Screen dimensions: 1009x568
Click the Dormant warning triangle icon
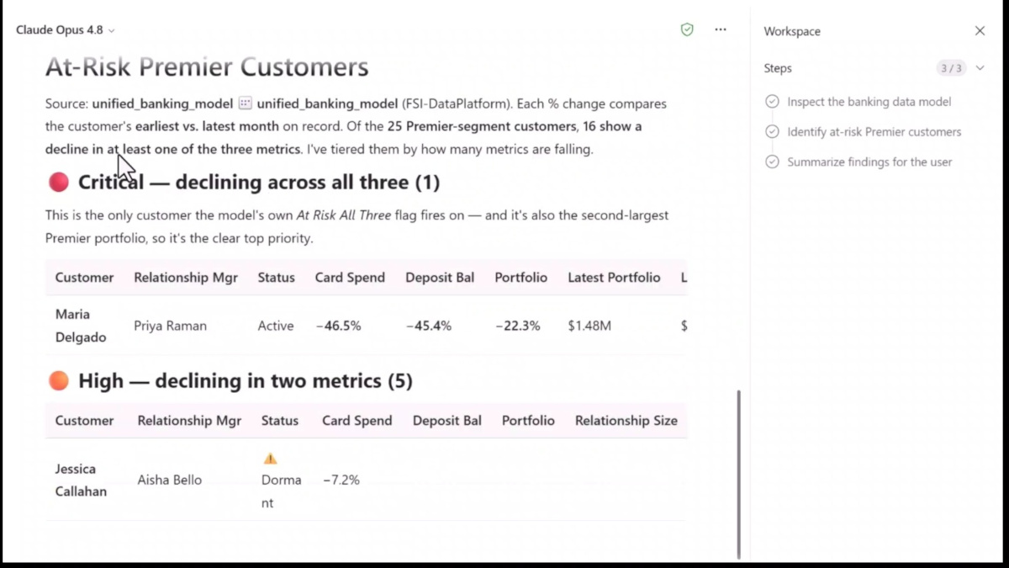tap(270, 459)
